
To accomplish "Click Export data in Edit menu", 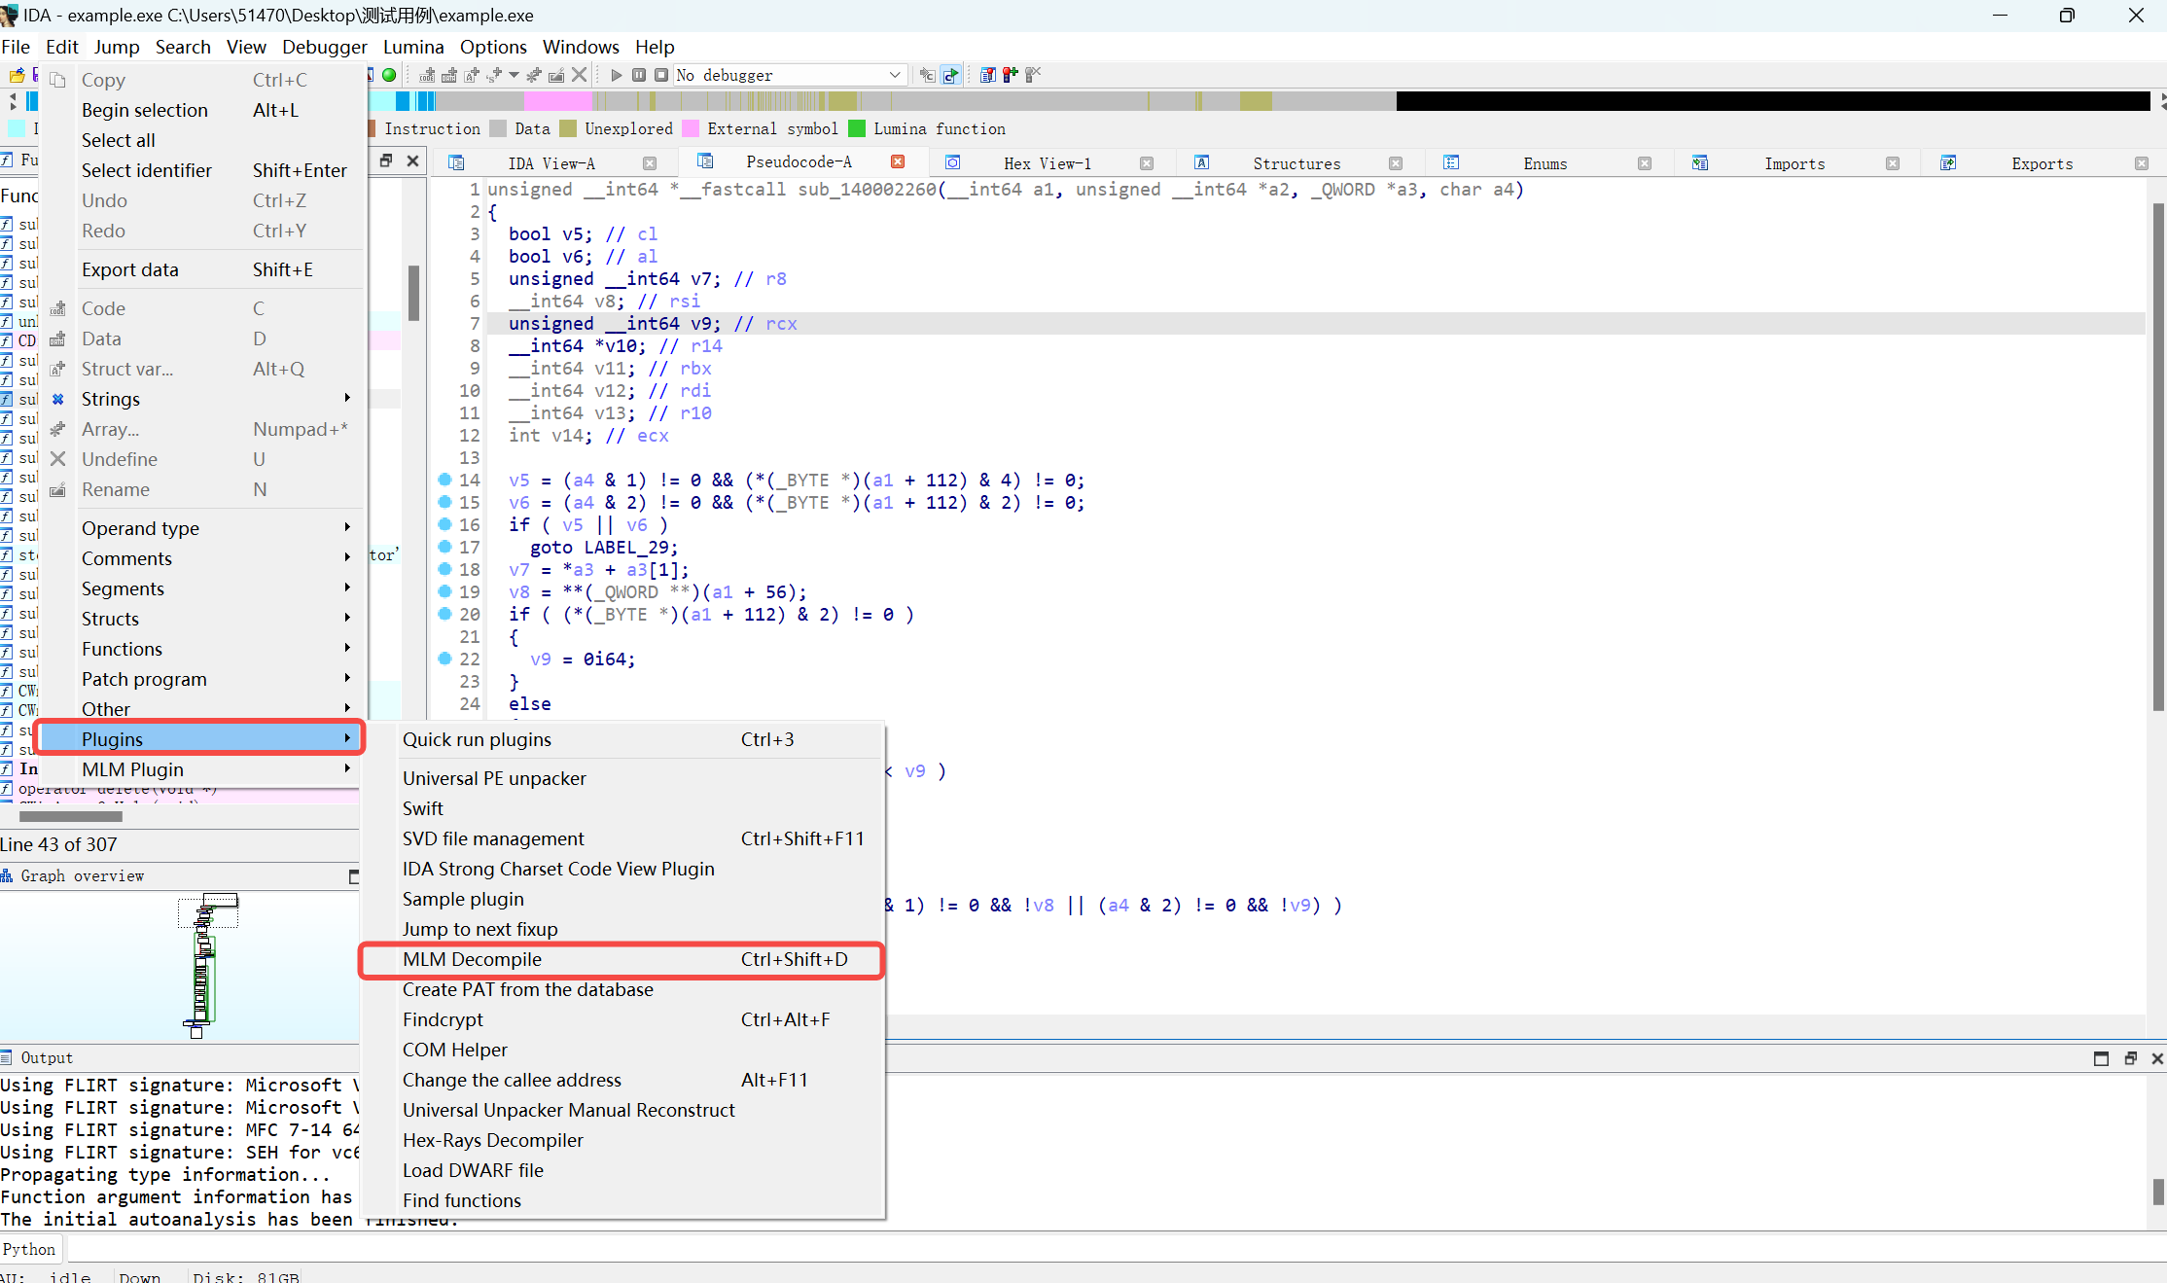I will [202, 269].
